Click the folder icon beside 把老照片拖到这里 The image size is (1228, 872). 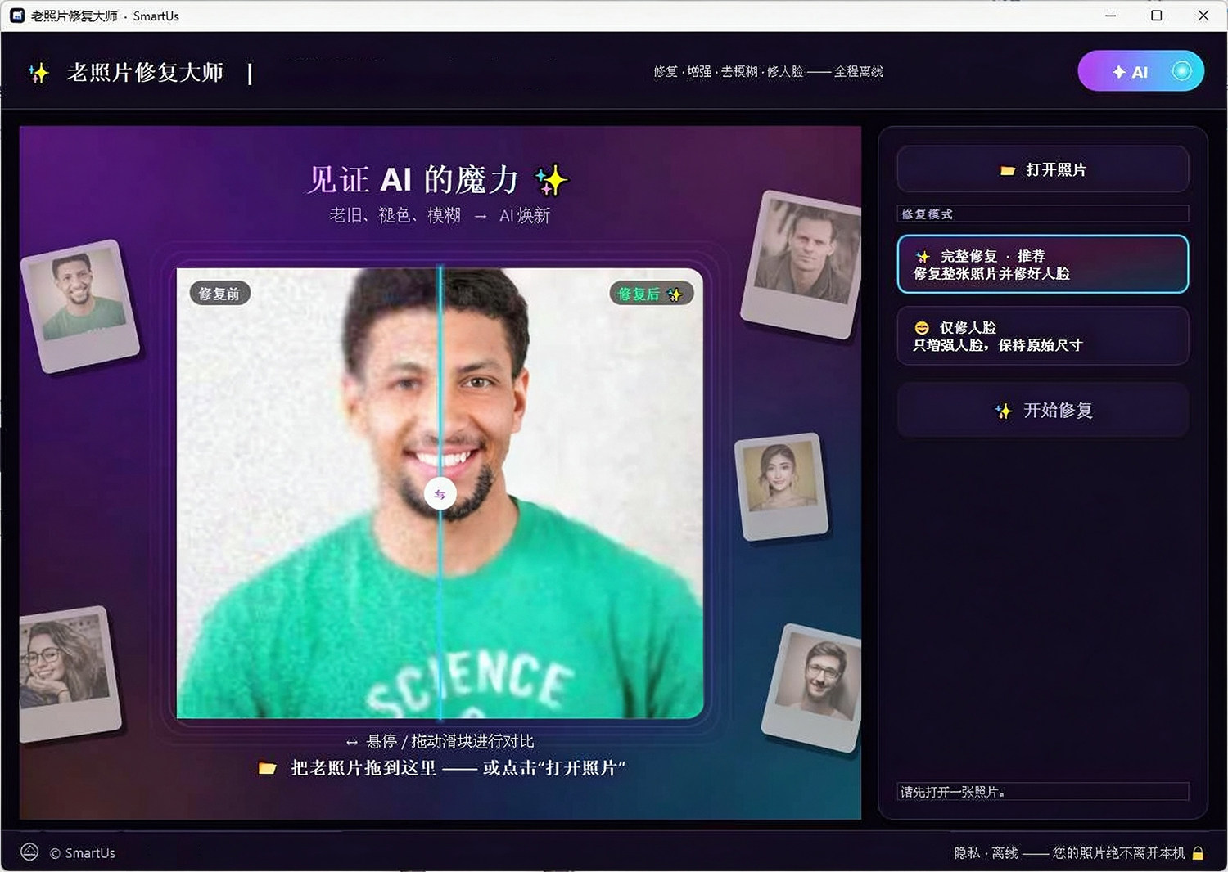click(267, 768)
